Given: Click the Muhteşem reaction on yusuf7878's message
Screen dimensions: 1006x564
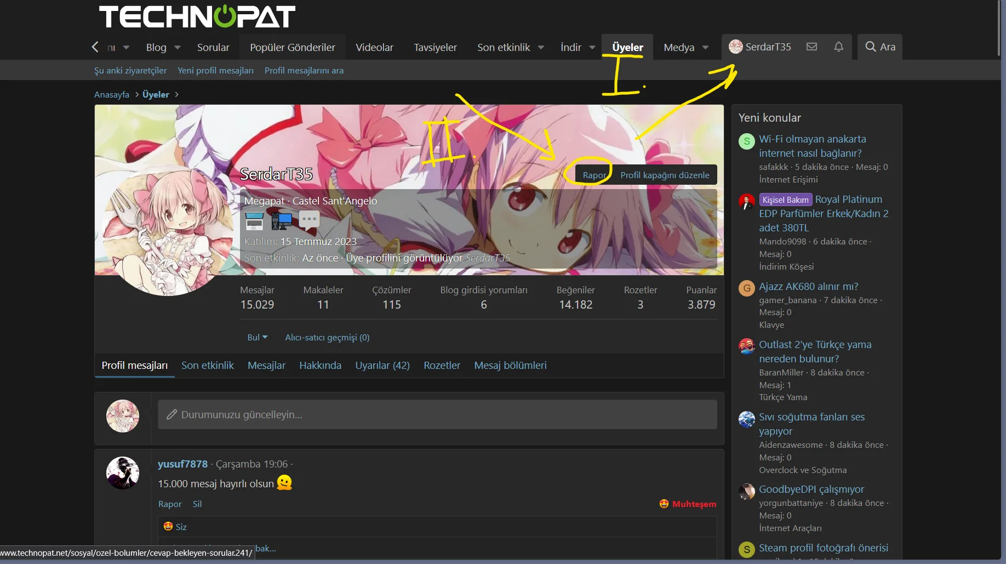Looking at the screenshot, I should [688, 504].
